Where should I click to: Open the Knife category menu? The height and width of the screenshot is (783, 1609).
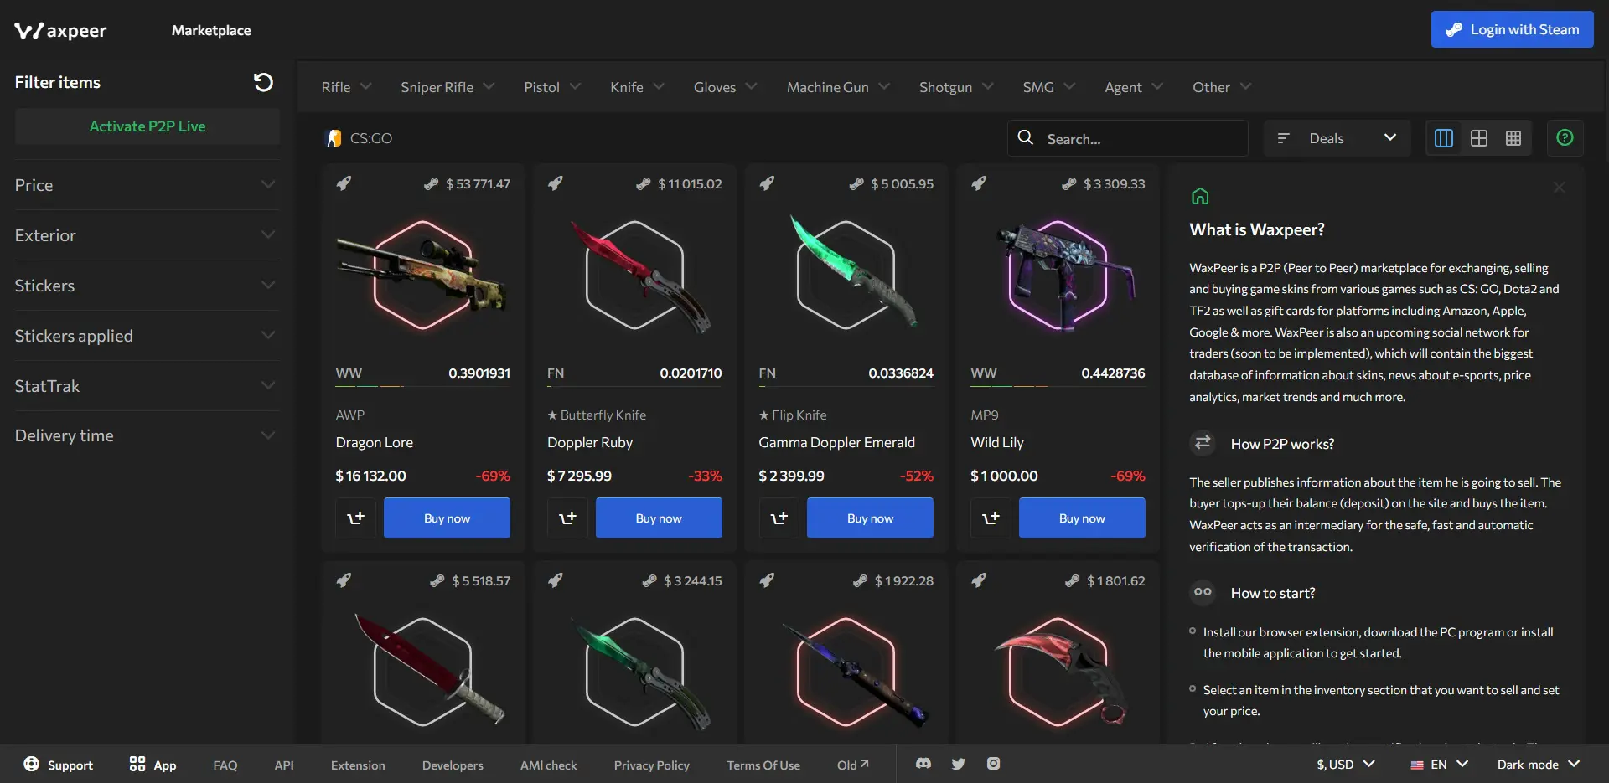[637, 87]
